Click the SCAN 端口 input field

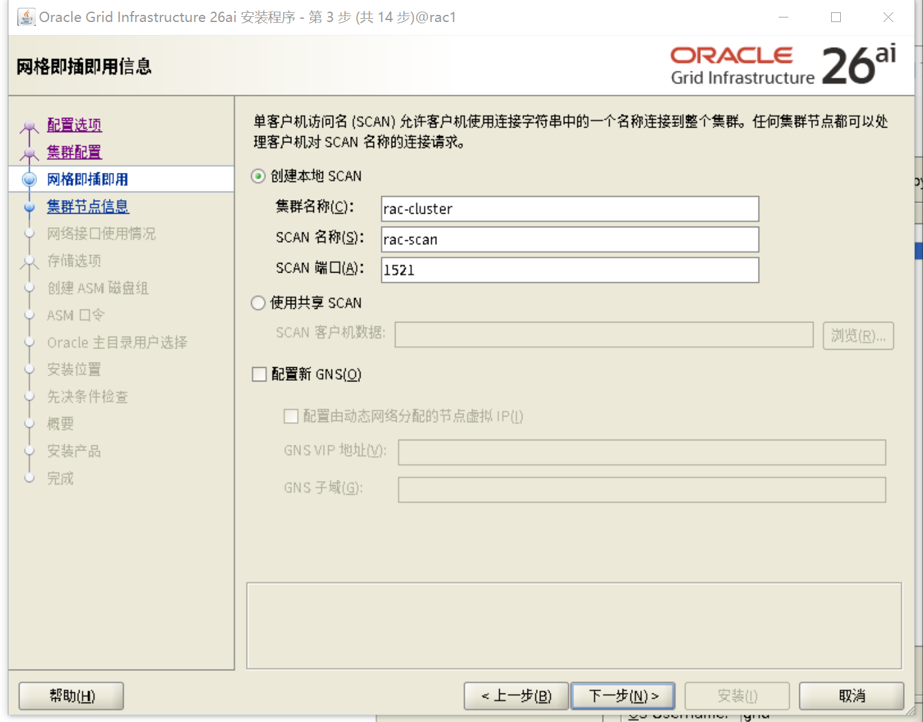coord(570,270)
